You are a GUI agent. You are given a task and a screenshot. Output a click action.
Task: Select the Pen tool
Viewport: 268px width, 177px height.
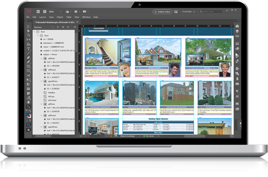pos(28,57)
